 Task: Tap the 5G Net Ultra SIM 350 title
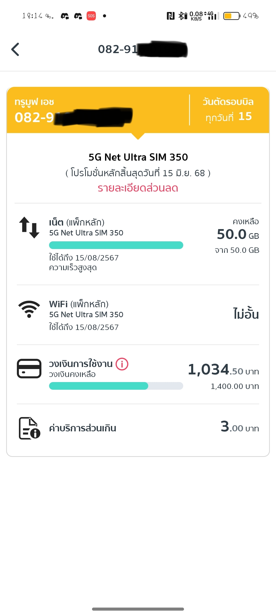point(138,157)
